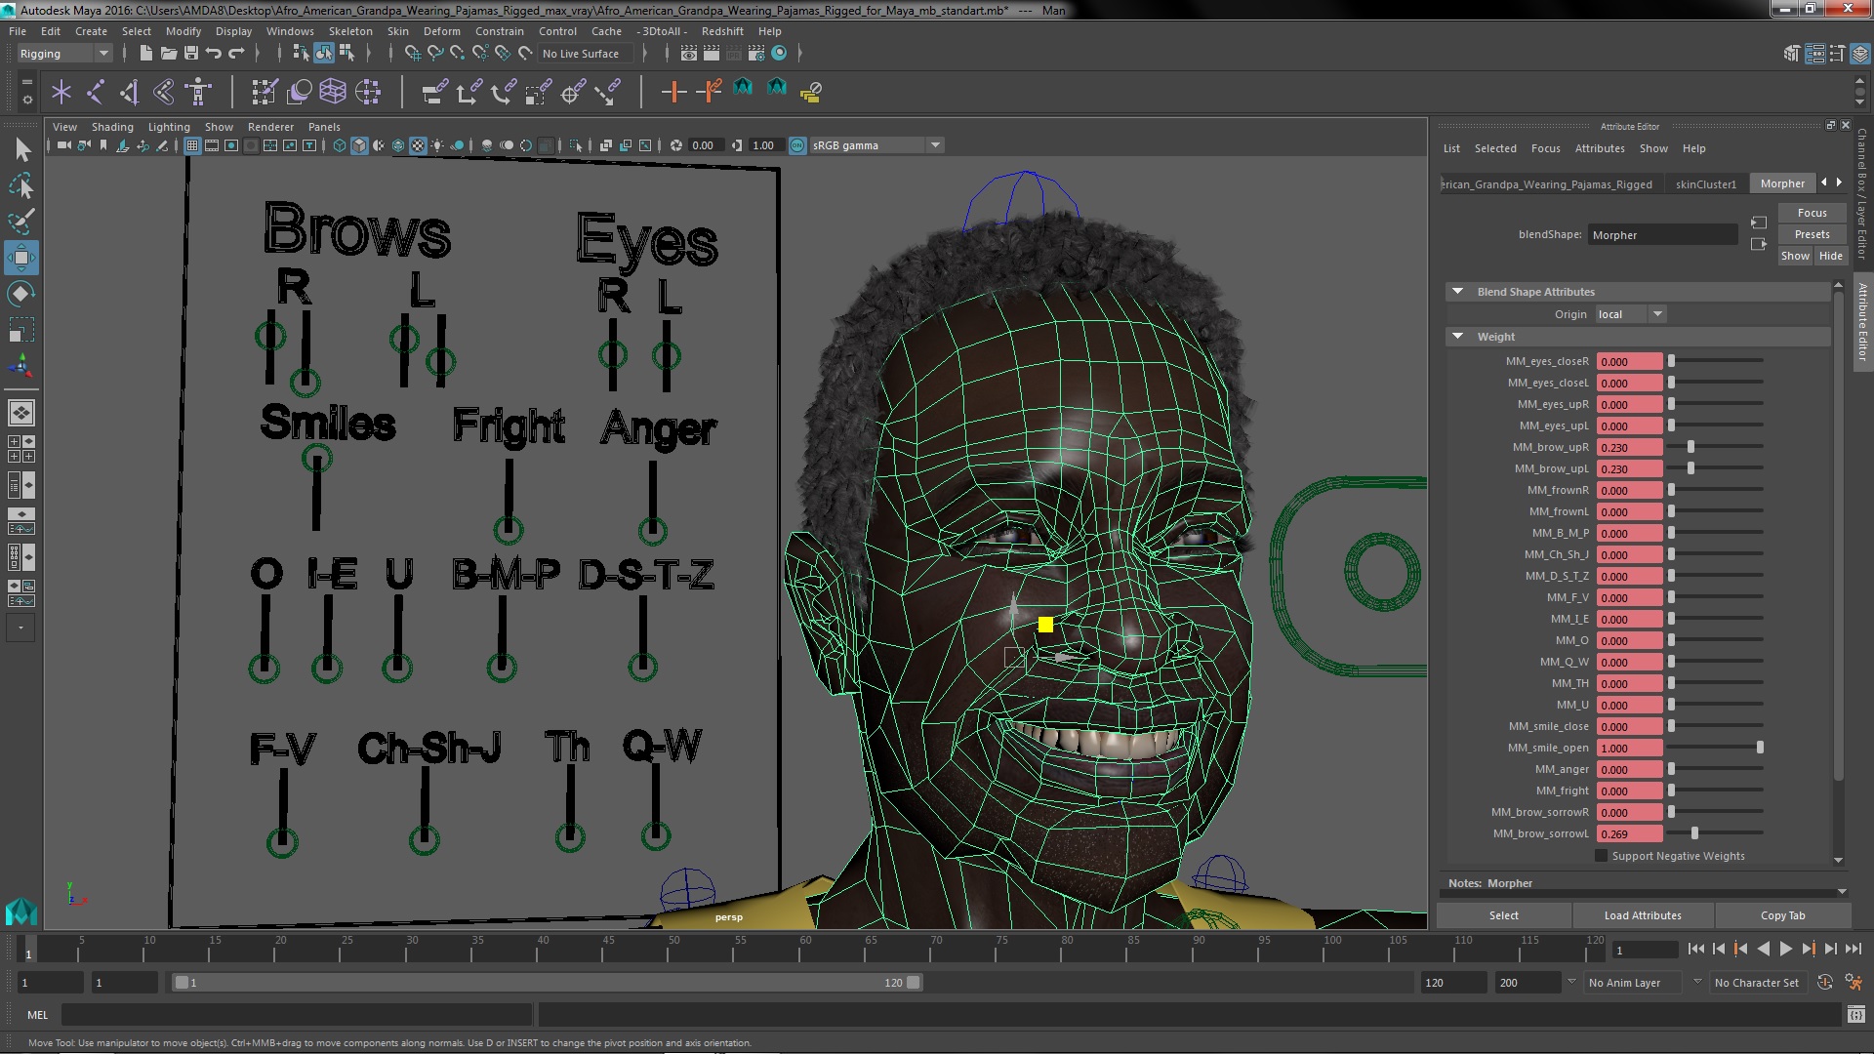Collapse the Weight section
This screenshot has width=1874, height=1054.
[1457, 337]
